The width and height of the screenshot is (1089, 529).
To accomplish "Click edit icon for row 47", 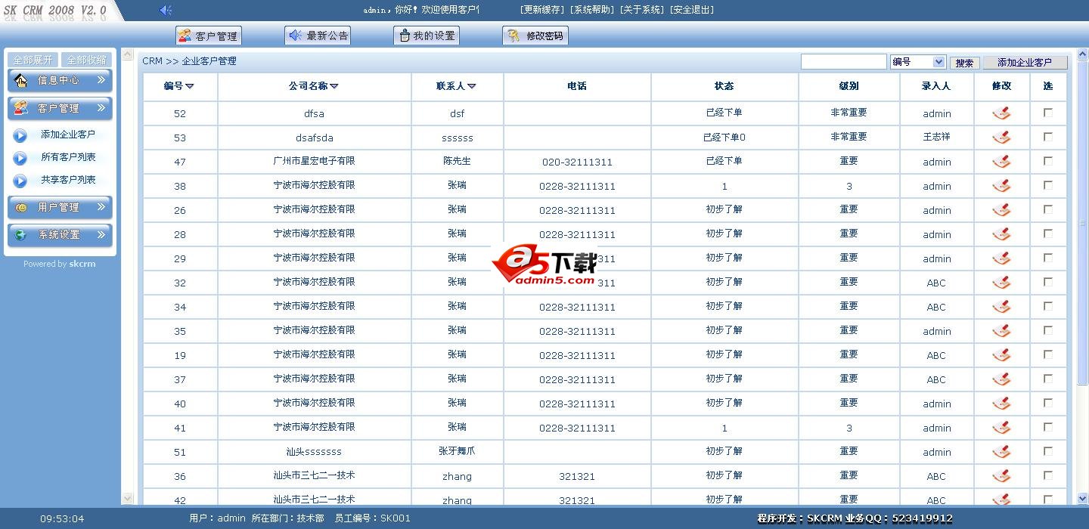I will pos(1001,162).
